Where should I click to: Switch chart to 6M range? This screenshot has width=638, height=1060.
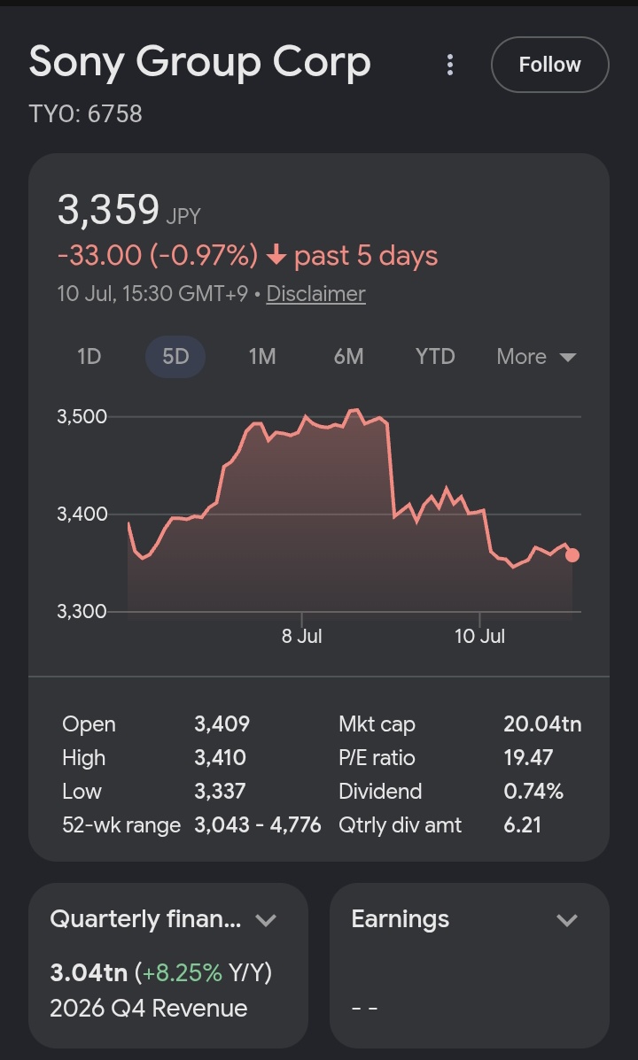[348, 356]
